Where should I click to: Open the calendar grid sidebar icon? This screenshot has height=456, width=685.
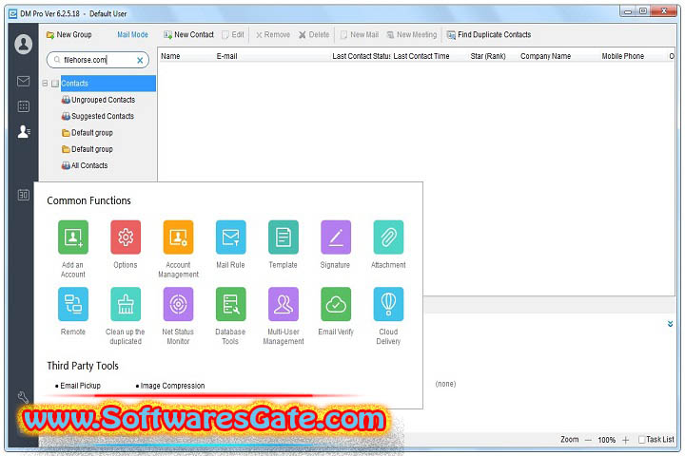coord(23,106)
